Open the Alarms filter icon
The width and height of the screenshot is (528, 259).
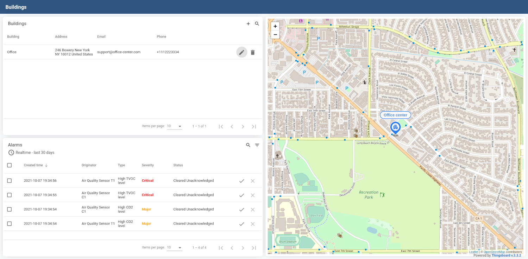[257, 145]
